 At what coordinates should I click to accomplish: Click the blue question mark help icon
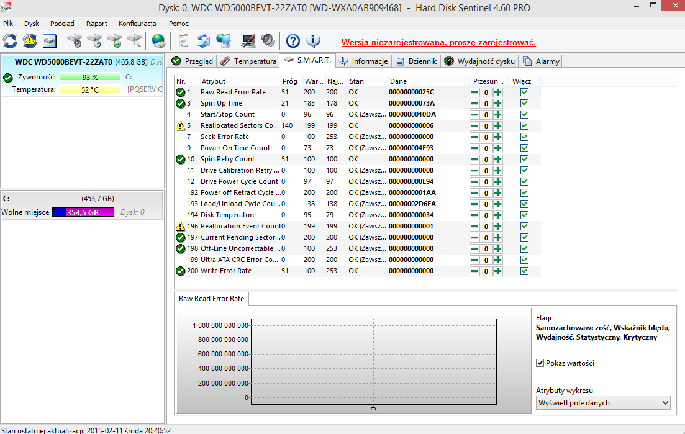coord(293,41)
